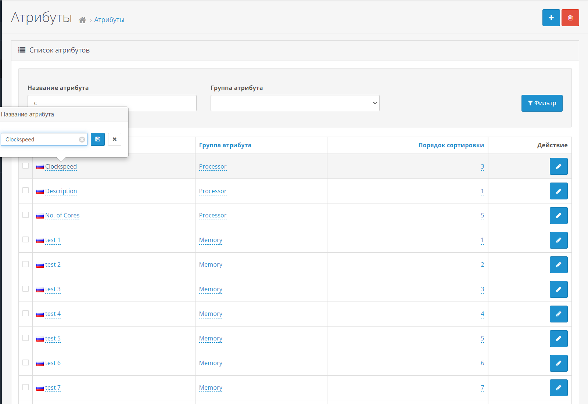Viewport: 588px width, 404px height.
Task: Edit the test 1 row via the pencil button
Action: coord(559,240)
